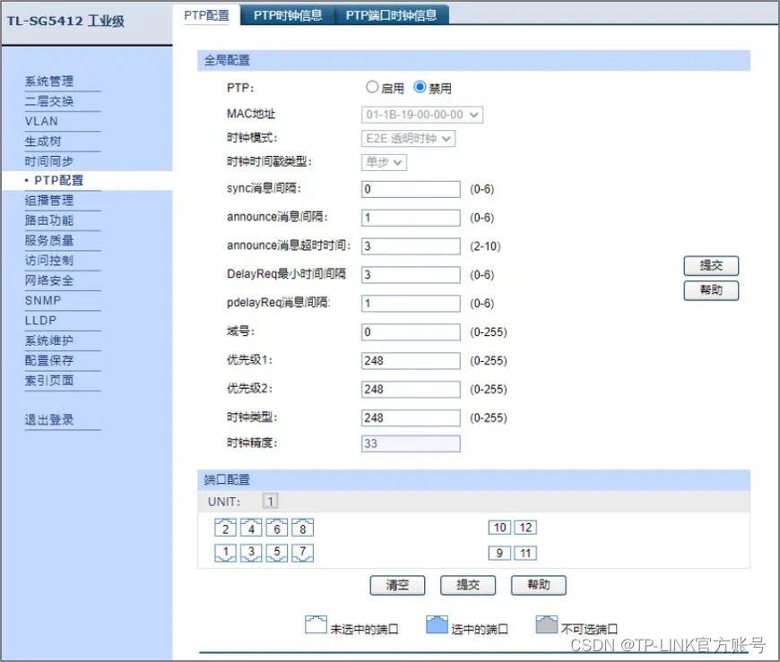Viewport: 780px width, 662px height.
Task: Select port 1 in the port configuration panel
Action: [225, 553]
